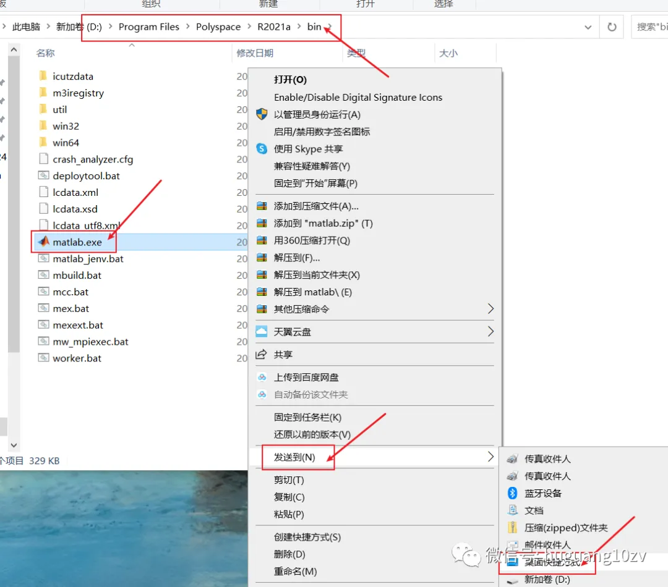Choose 以管理员身份运行(A)
This screenshot has width=668, height=587.
(317, 114)
